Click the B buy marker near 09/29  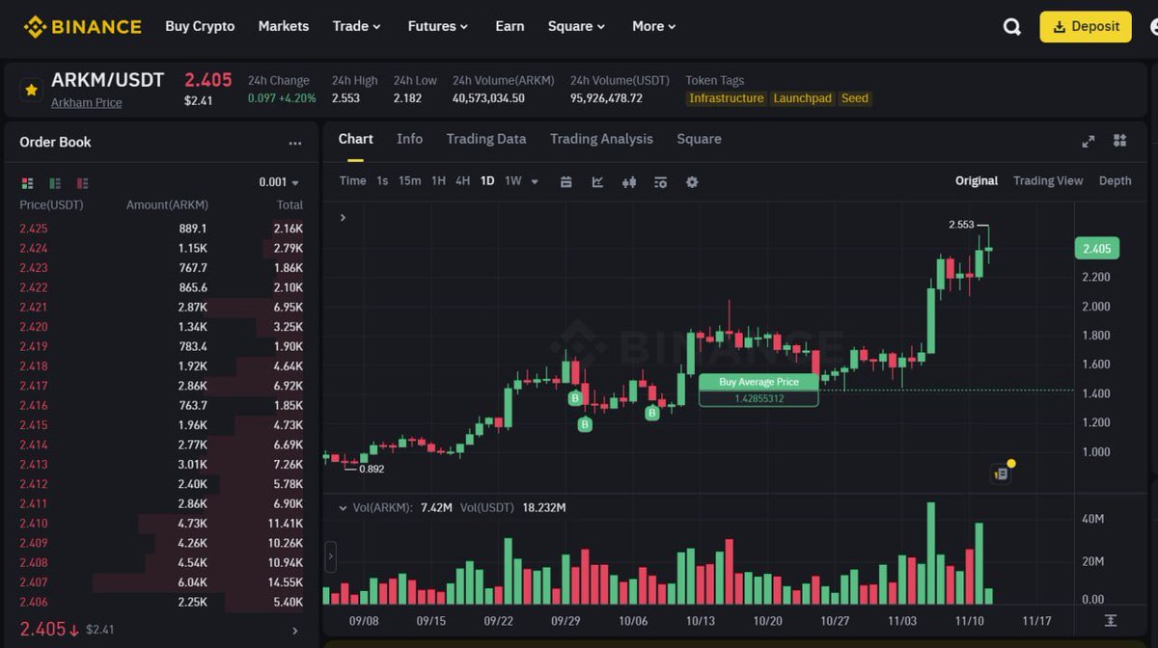[575, 398]
